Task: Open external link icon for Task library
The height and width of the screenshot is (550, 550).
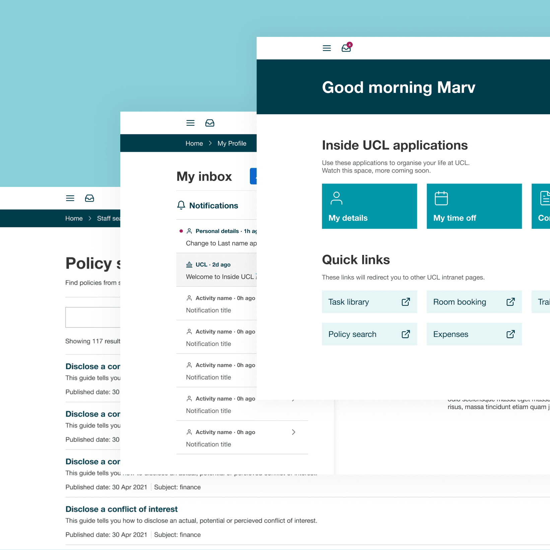Action: coord(406,302)
